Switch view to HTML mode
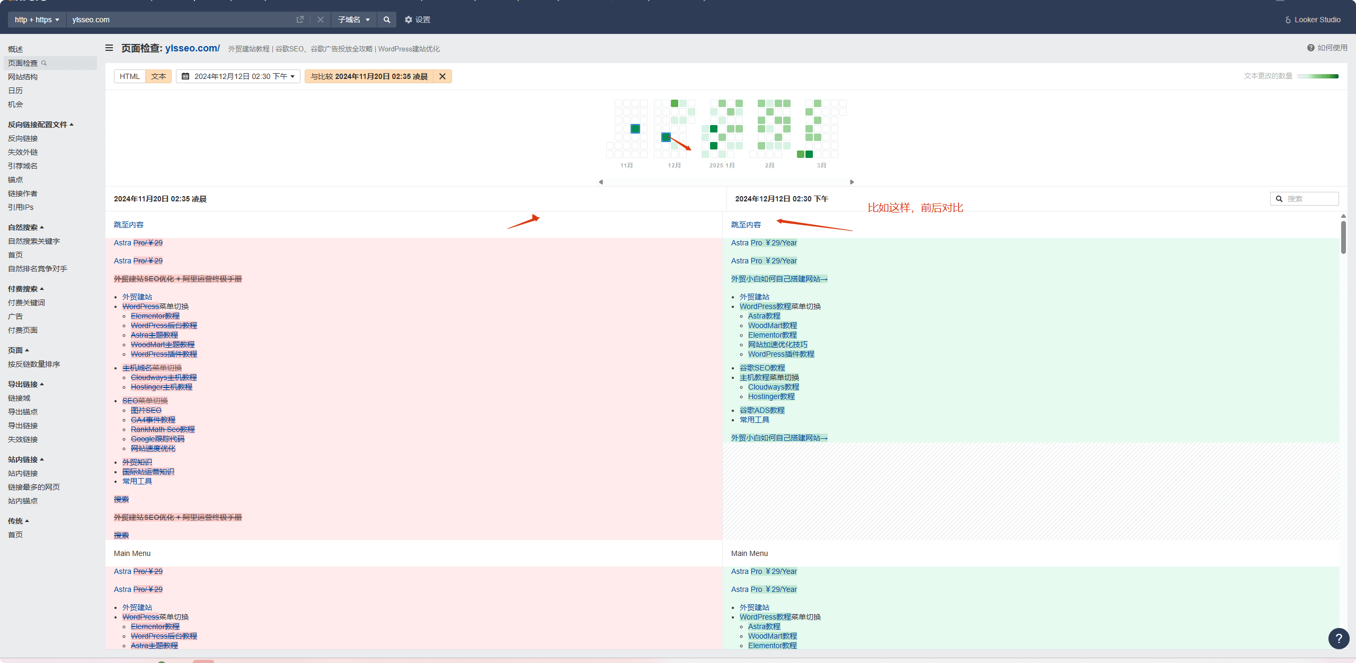Viewport: 1356px width, 663px height. click(x=130, y=76)
